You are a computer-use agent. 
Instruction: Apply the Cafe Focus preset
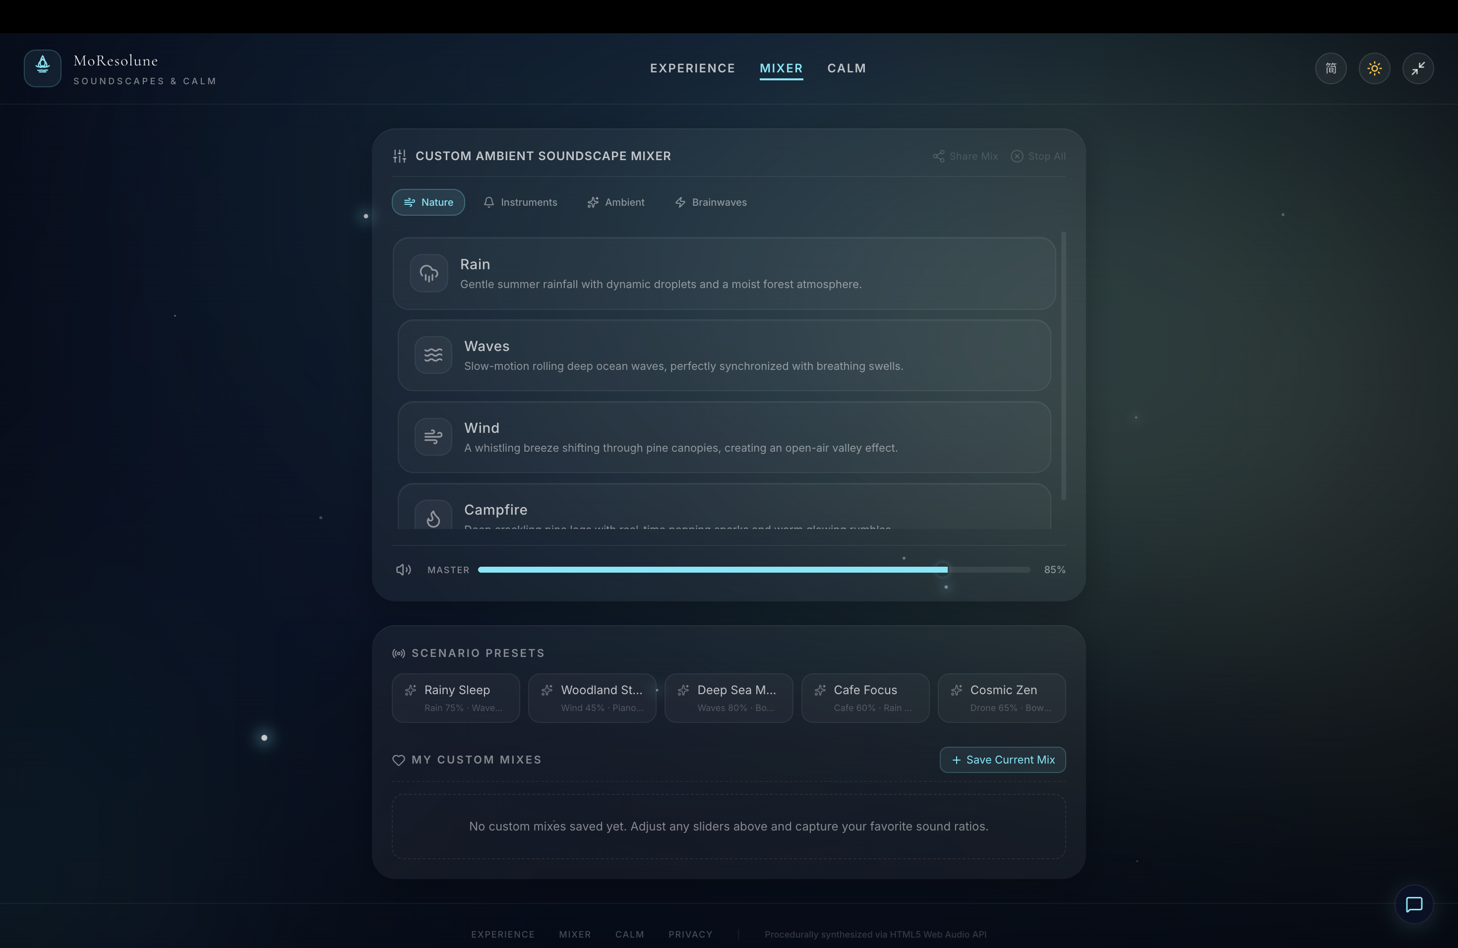coord(865,698)
